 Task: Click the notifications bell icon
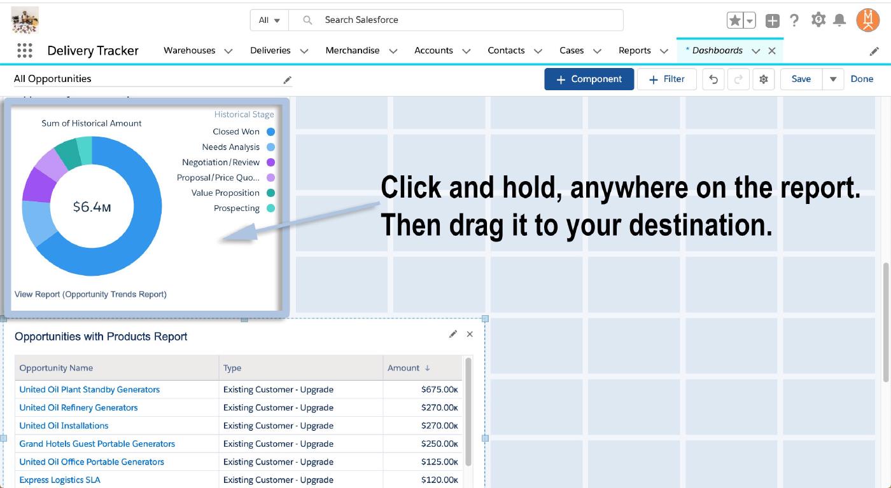click(839, 20)
